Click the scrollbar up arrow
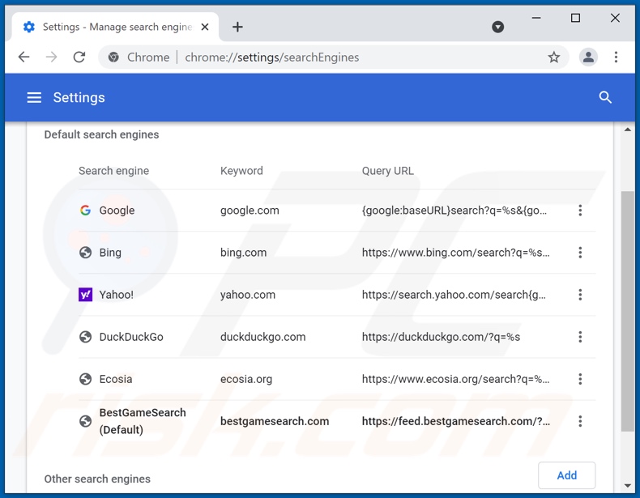640x498 pixels. [x=627, y=130]
